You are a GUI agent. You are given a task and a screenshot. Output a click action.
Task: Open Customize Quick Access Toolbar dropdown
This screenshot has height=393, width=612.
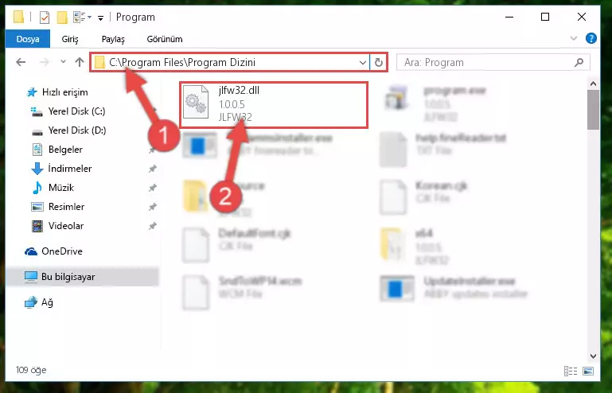tap(101, 18)
